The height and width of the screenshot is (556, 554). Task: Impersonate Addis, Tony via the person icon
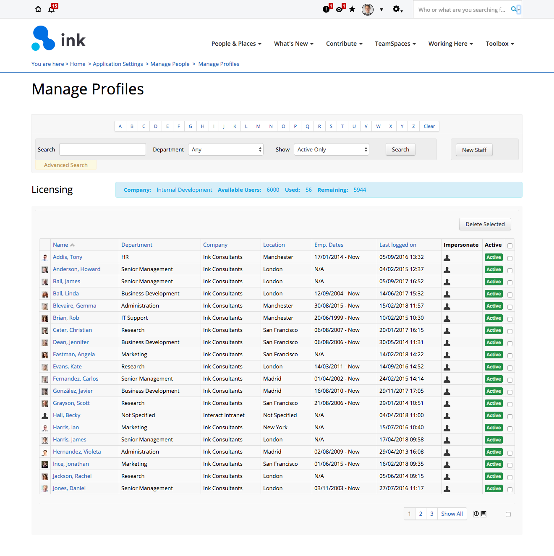pyautogui.click(x=447, y=257)
